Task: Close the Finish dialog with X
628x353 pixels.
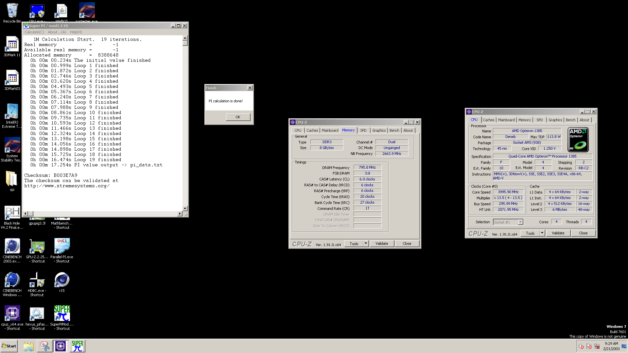Action: 250,88
